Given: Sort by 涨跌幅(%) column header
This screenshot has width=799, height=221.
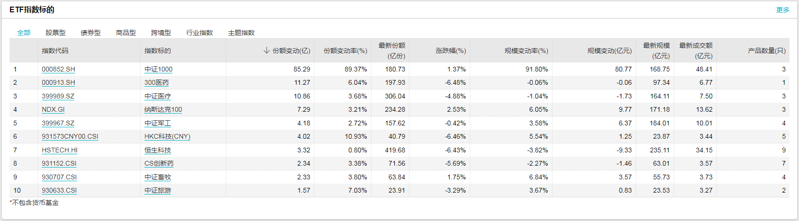Looking at the screenshot, I should 450,51.
